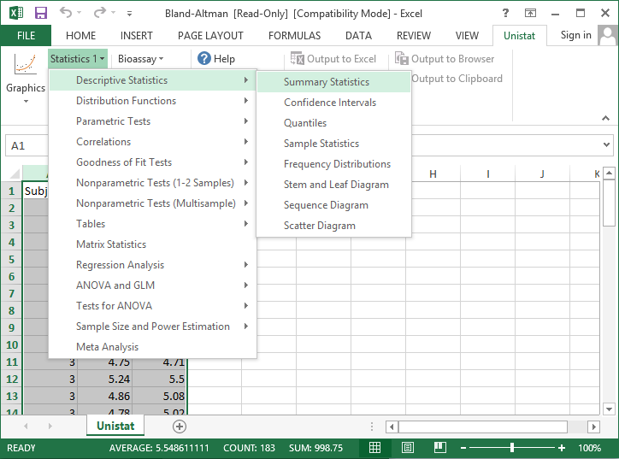Choose Quantiles from the submenu
This screenshot has height=459, width=619.
coord(333,123)
